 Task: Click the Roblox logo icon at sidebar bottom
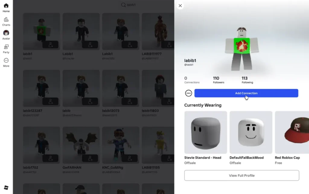(x=6, y=187)
